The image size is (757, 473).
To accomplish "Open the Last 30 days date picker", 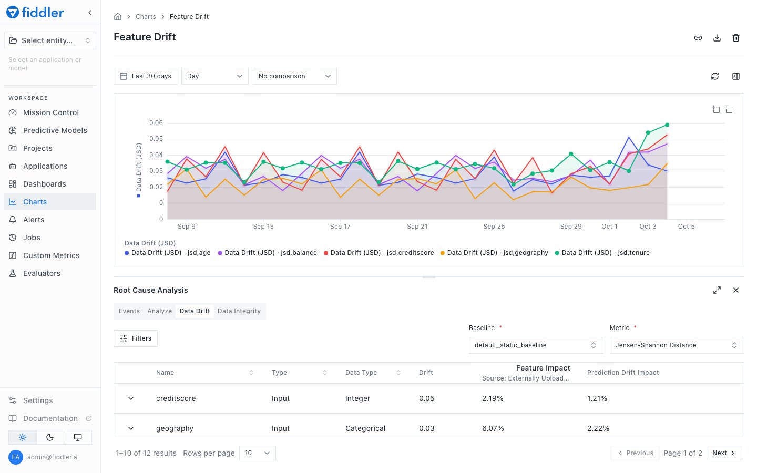I will pos(145,76).
